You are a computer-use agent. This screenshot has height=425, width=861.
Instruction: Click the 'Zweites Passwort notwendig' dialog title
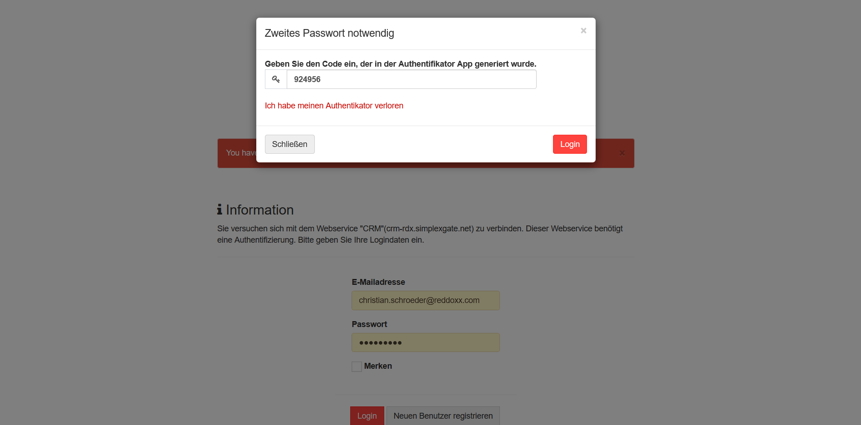[329, 33]
